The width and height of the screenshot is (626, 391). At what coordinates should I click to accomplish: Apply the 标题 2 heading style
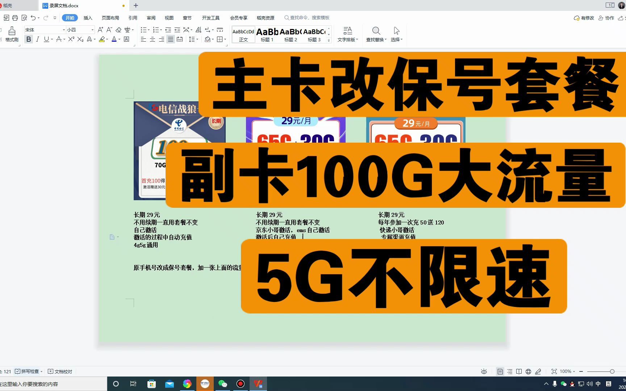point(291,35)
